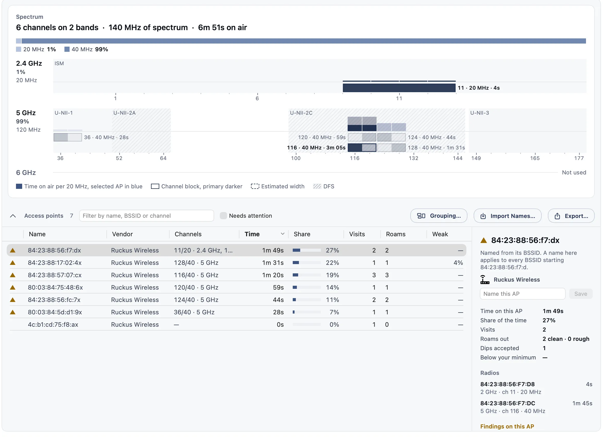Sort by the Weak column header

pyautogui.click(x=440, y=234)
